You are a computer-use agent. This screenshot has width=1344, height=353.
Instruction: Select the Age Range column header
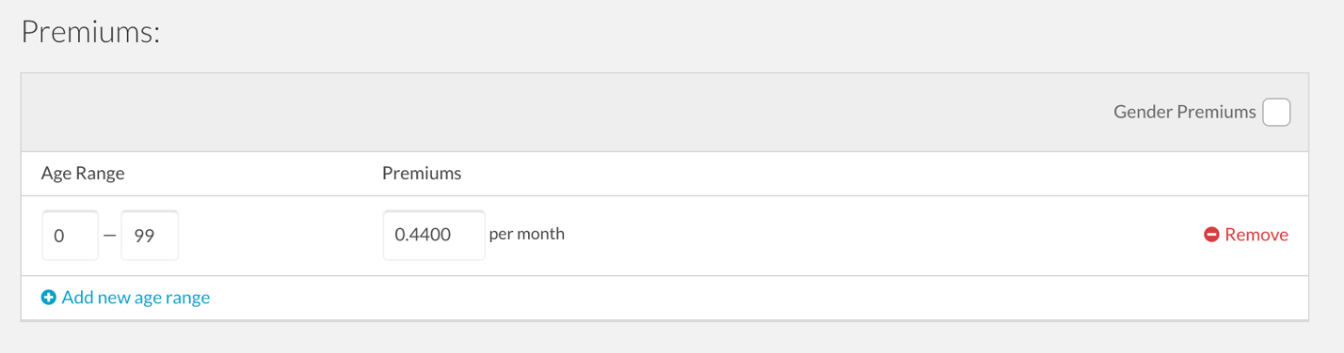83,174
